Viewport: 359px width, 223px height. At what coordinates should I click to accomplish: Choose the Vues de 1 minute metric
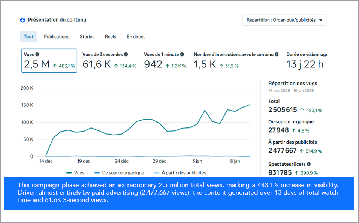pyautogui.click(x=165, y=61)
